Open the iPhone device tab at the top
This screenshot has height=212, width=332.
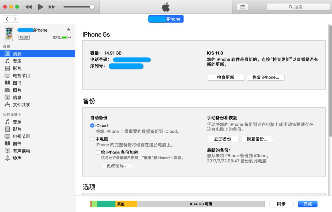[x=165, y=19]
